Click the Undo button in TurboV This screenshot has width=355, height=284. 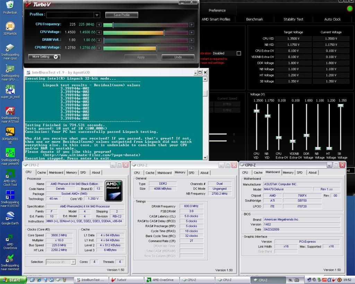pyautogui.click(x=178, y=57)
